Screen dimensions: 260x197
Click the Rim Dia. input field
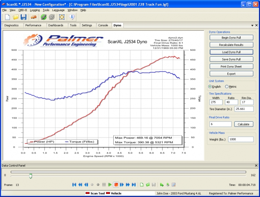(247, 102)
